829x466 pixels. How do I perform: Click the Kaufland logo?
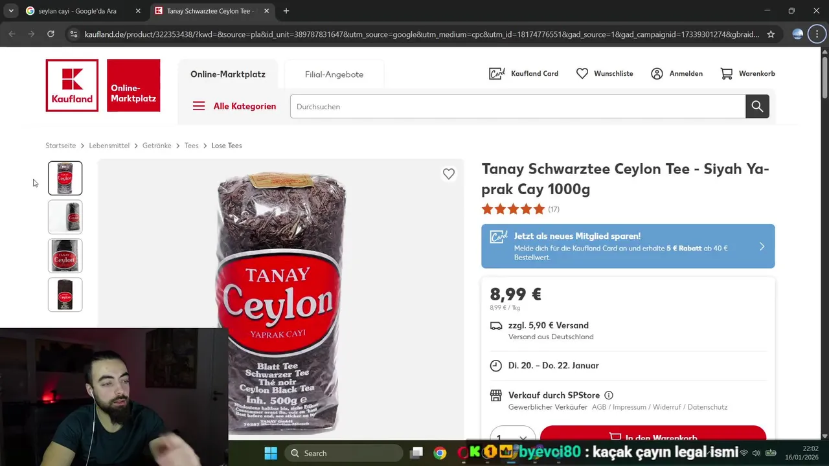click(x=72, y=85)
